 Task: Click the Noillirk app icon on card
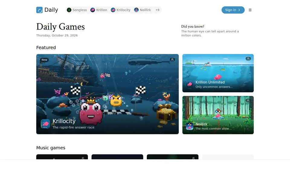(190, 126)
